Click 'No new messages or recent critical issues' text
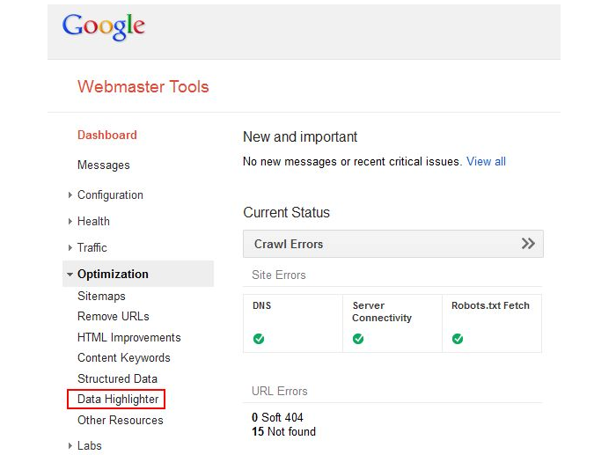 tap(352, 161)
